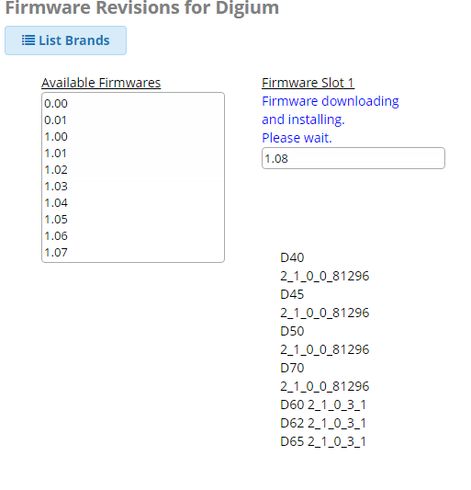Click the Firmware Slot 1 box showing 1.08
Screen dimensions: 471x490
click(353, 158)
